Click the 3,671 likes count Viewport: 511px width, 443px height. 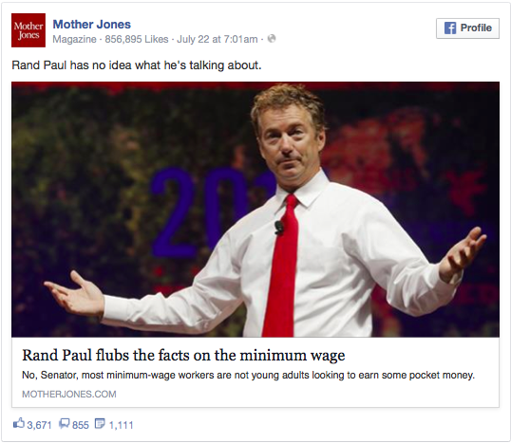point(39,425)
